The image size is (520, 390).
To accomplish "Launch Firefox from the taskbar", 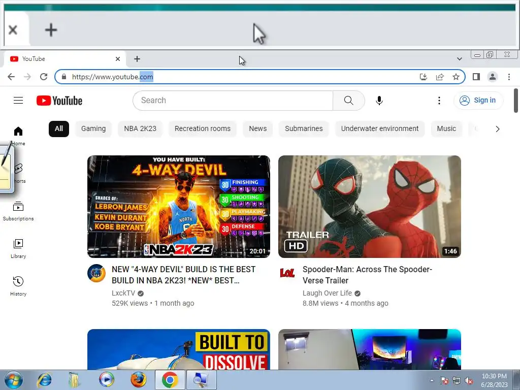I will (138, 380).
